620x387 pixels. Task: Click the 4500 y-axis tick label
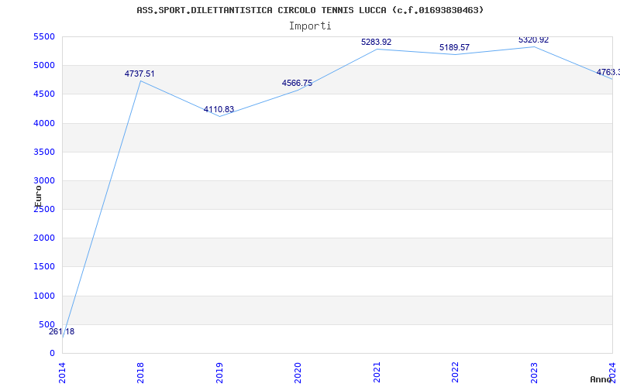tap(44, 94)
